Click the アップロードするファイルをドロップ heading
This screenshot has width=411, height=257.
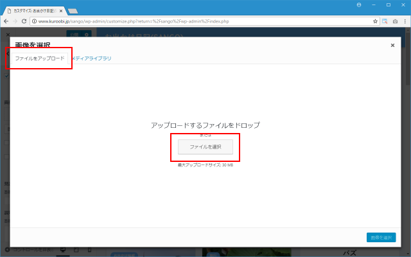(205, 125)
